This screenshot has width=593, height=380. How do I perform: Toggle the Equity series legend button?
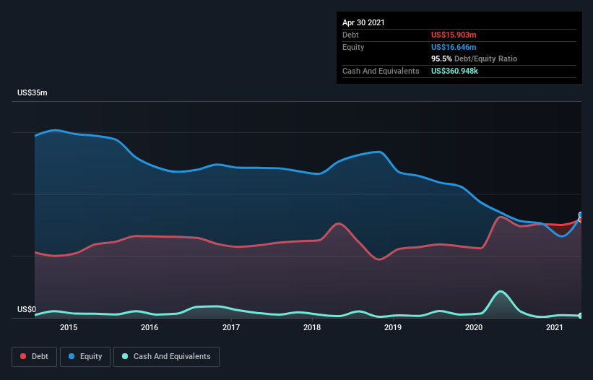click(85, 357)
